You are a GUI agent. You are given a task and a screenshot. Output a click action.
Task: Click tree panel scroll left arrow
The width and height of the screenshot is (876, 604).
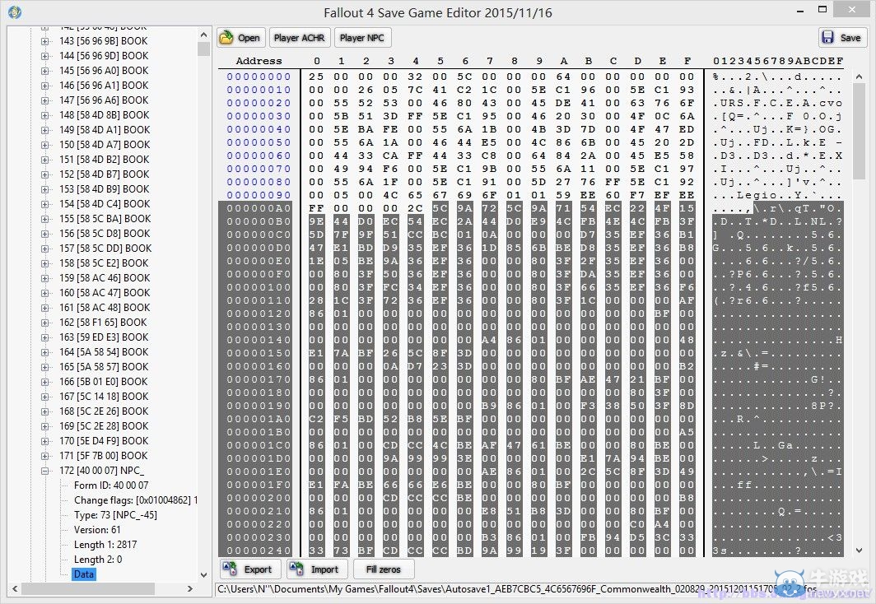(15, 588)
